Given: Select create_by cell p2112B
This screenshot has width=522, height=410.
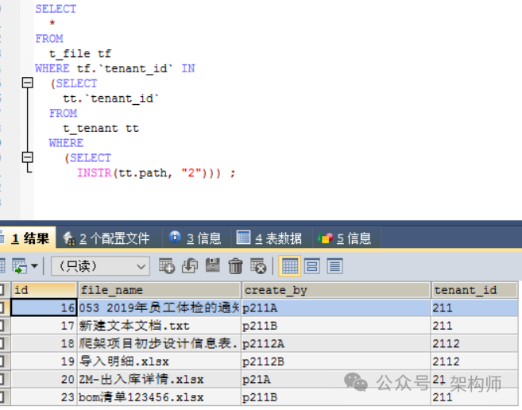Looking at the screenshot, I should [336, 362].
